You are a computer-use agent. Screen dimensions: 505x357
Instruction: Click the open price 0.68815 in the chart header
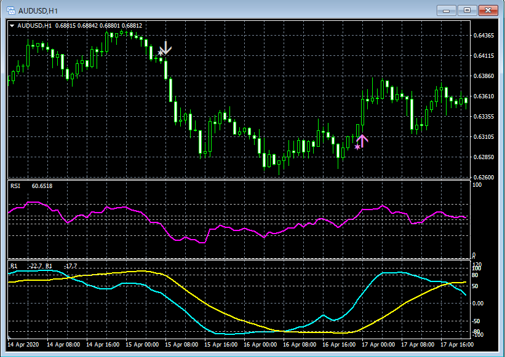click(65, 24)
